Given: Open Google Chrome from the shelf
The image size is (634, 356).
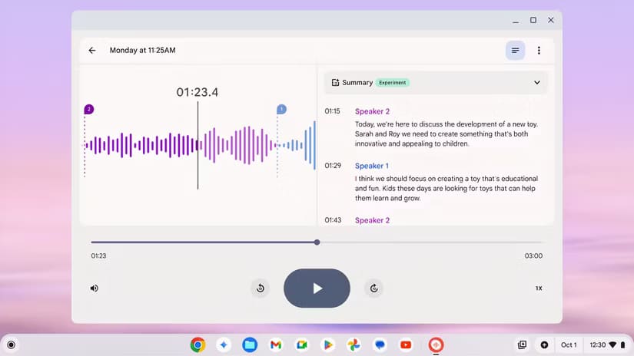Looking at the screenshot, I should (198, 345).
